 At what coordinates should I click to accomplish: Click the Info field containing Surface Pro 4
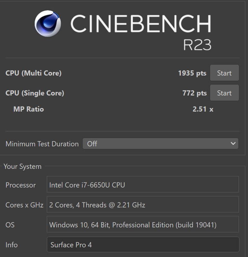143,244
